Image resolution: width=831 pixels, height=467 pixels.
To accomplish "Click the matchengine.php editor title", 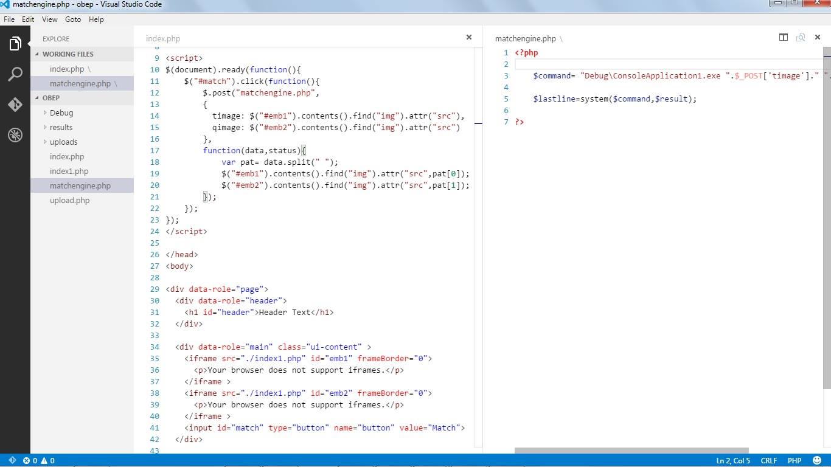I will click(526, 38).
